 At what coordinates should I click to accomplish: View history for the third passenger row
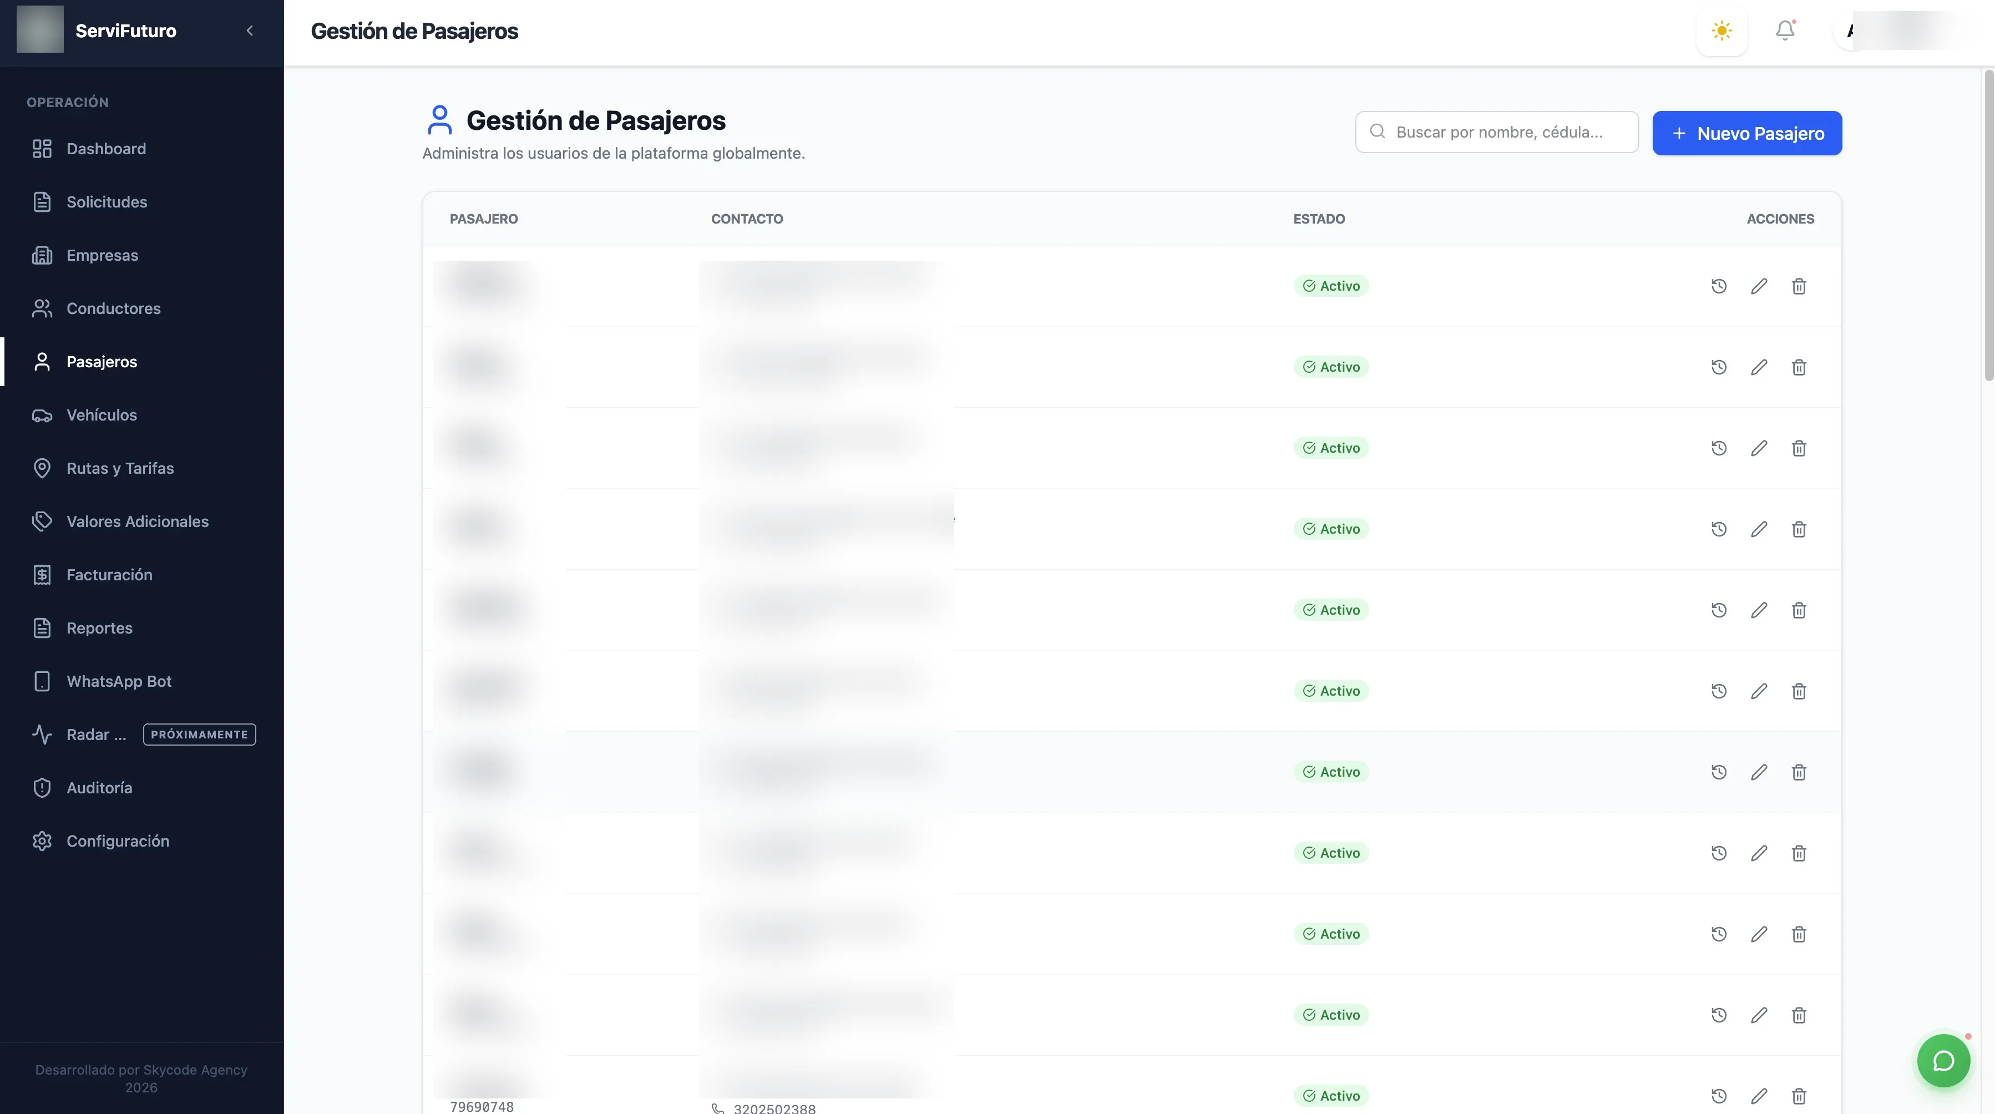(1719, 449)
